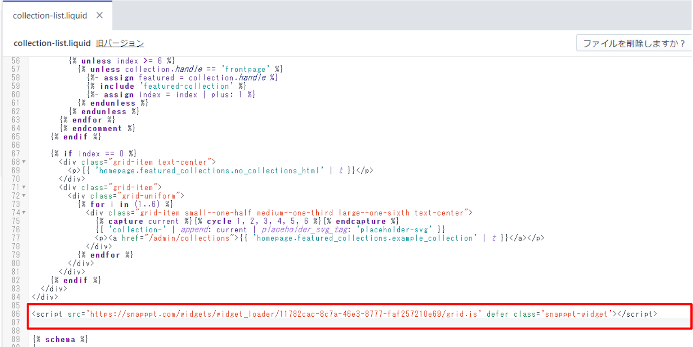693x347 pixels.
Task: Click the 'for i in (1..6)' line
Action: pyautogui.click(x=125, y=204)
